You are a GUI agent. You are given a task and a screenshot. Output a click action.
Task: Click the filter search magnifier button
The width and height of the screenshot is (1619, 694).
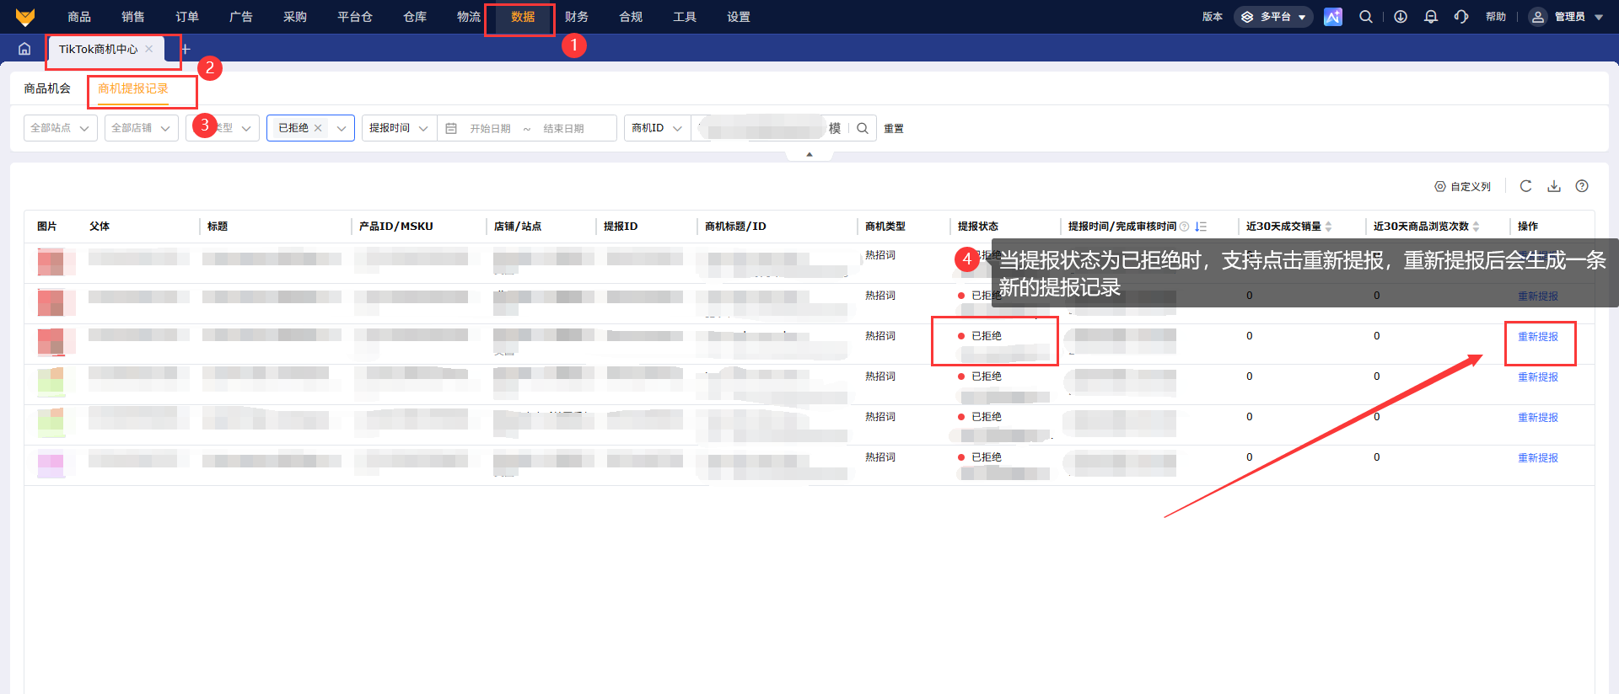point(863,128)
